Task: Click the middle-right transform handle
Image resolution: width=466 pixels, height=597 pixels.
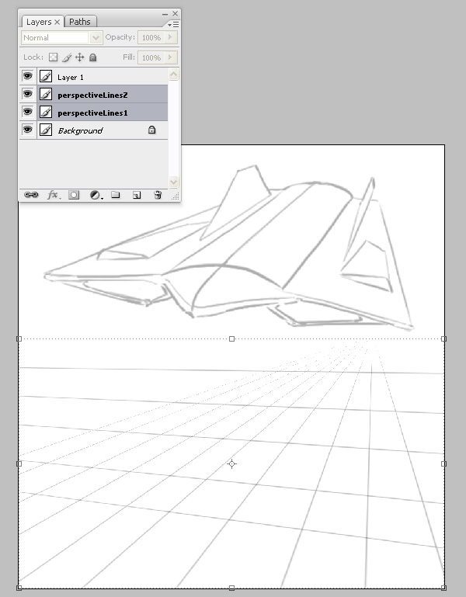Action: (x=443, y=463)
